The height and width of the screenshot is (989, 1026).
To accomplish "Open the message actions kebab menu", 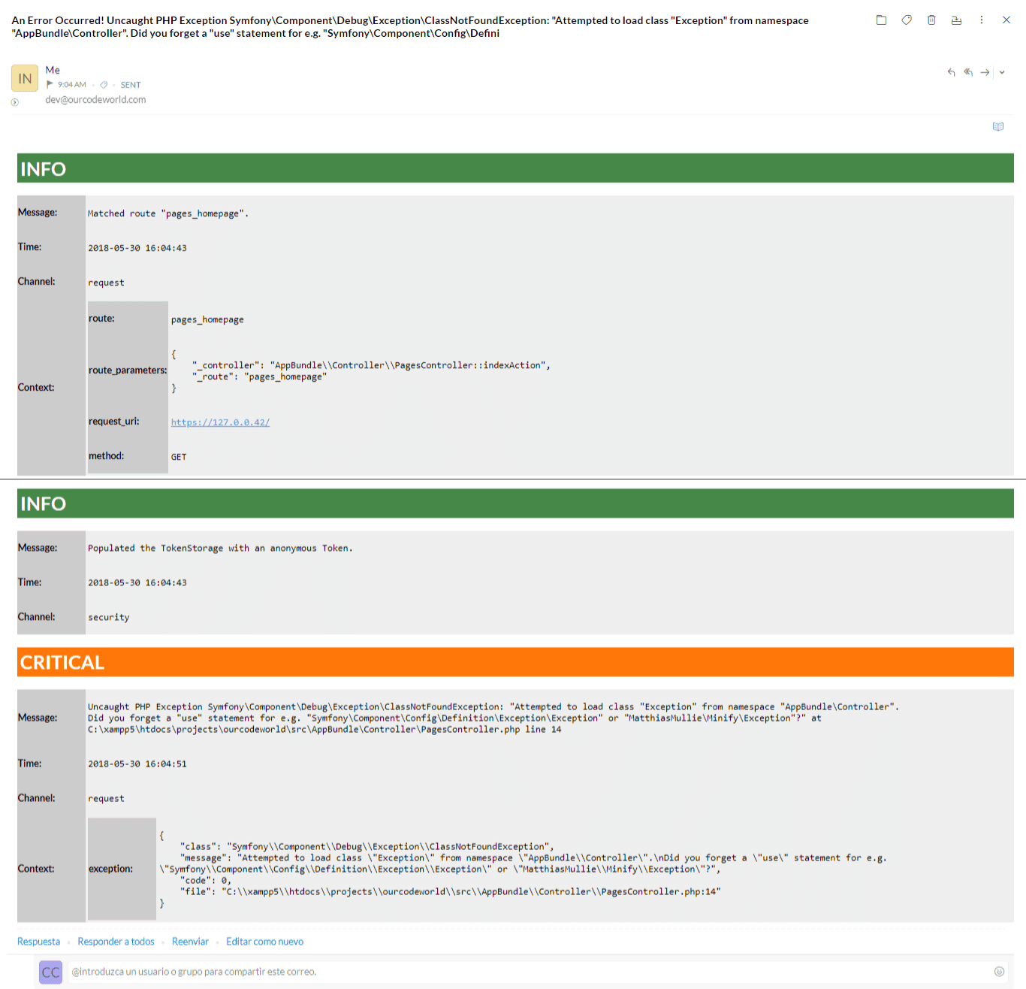I will coord(982,20).
